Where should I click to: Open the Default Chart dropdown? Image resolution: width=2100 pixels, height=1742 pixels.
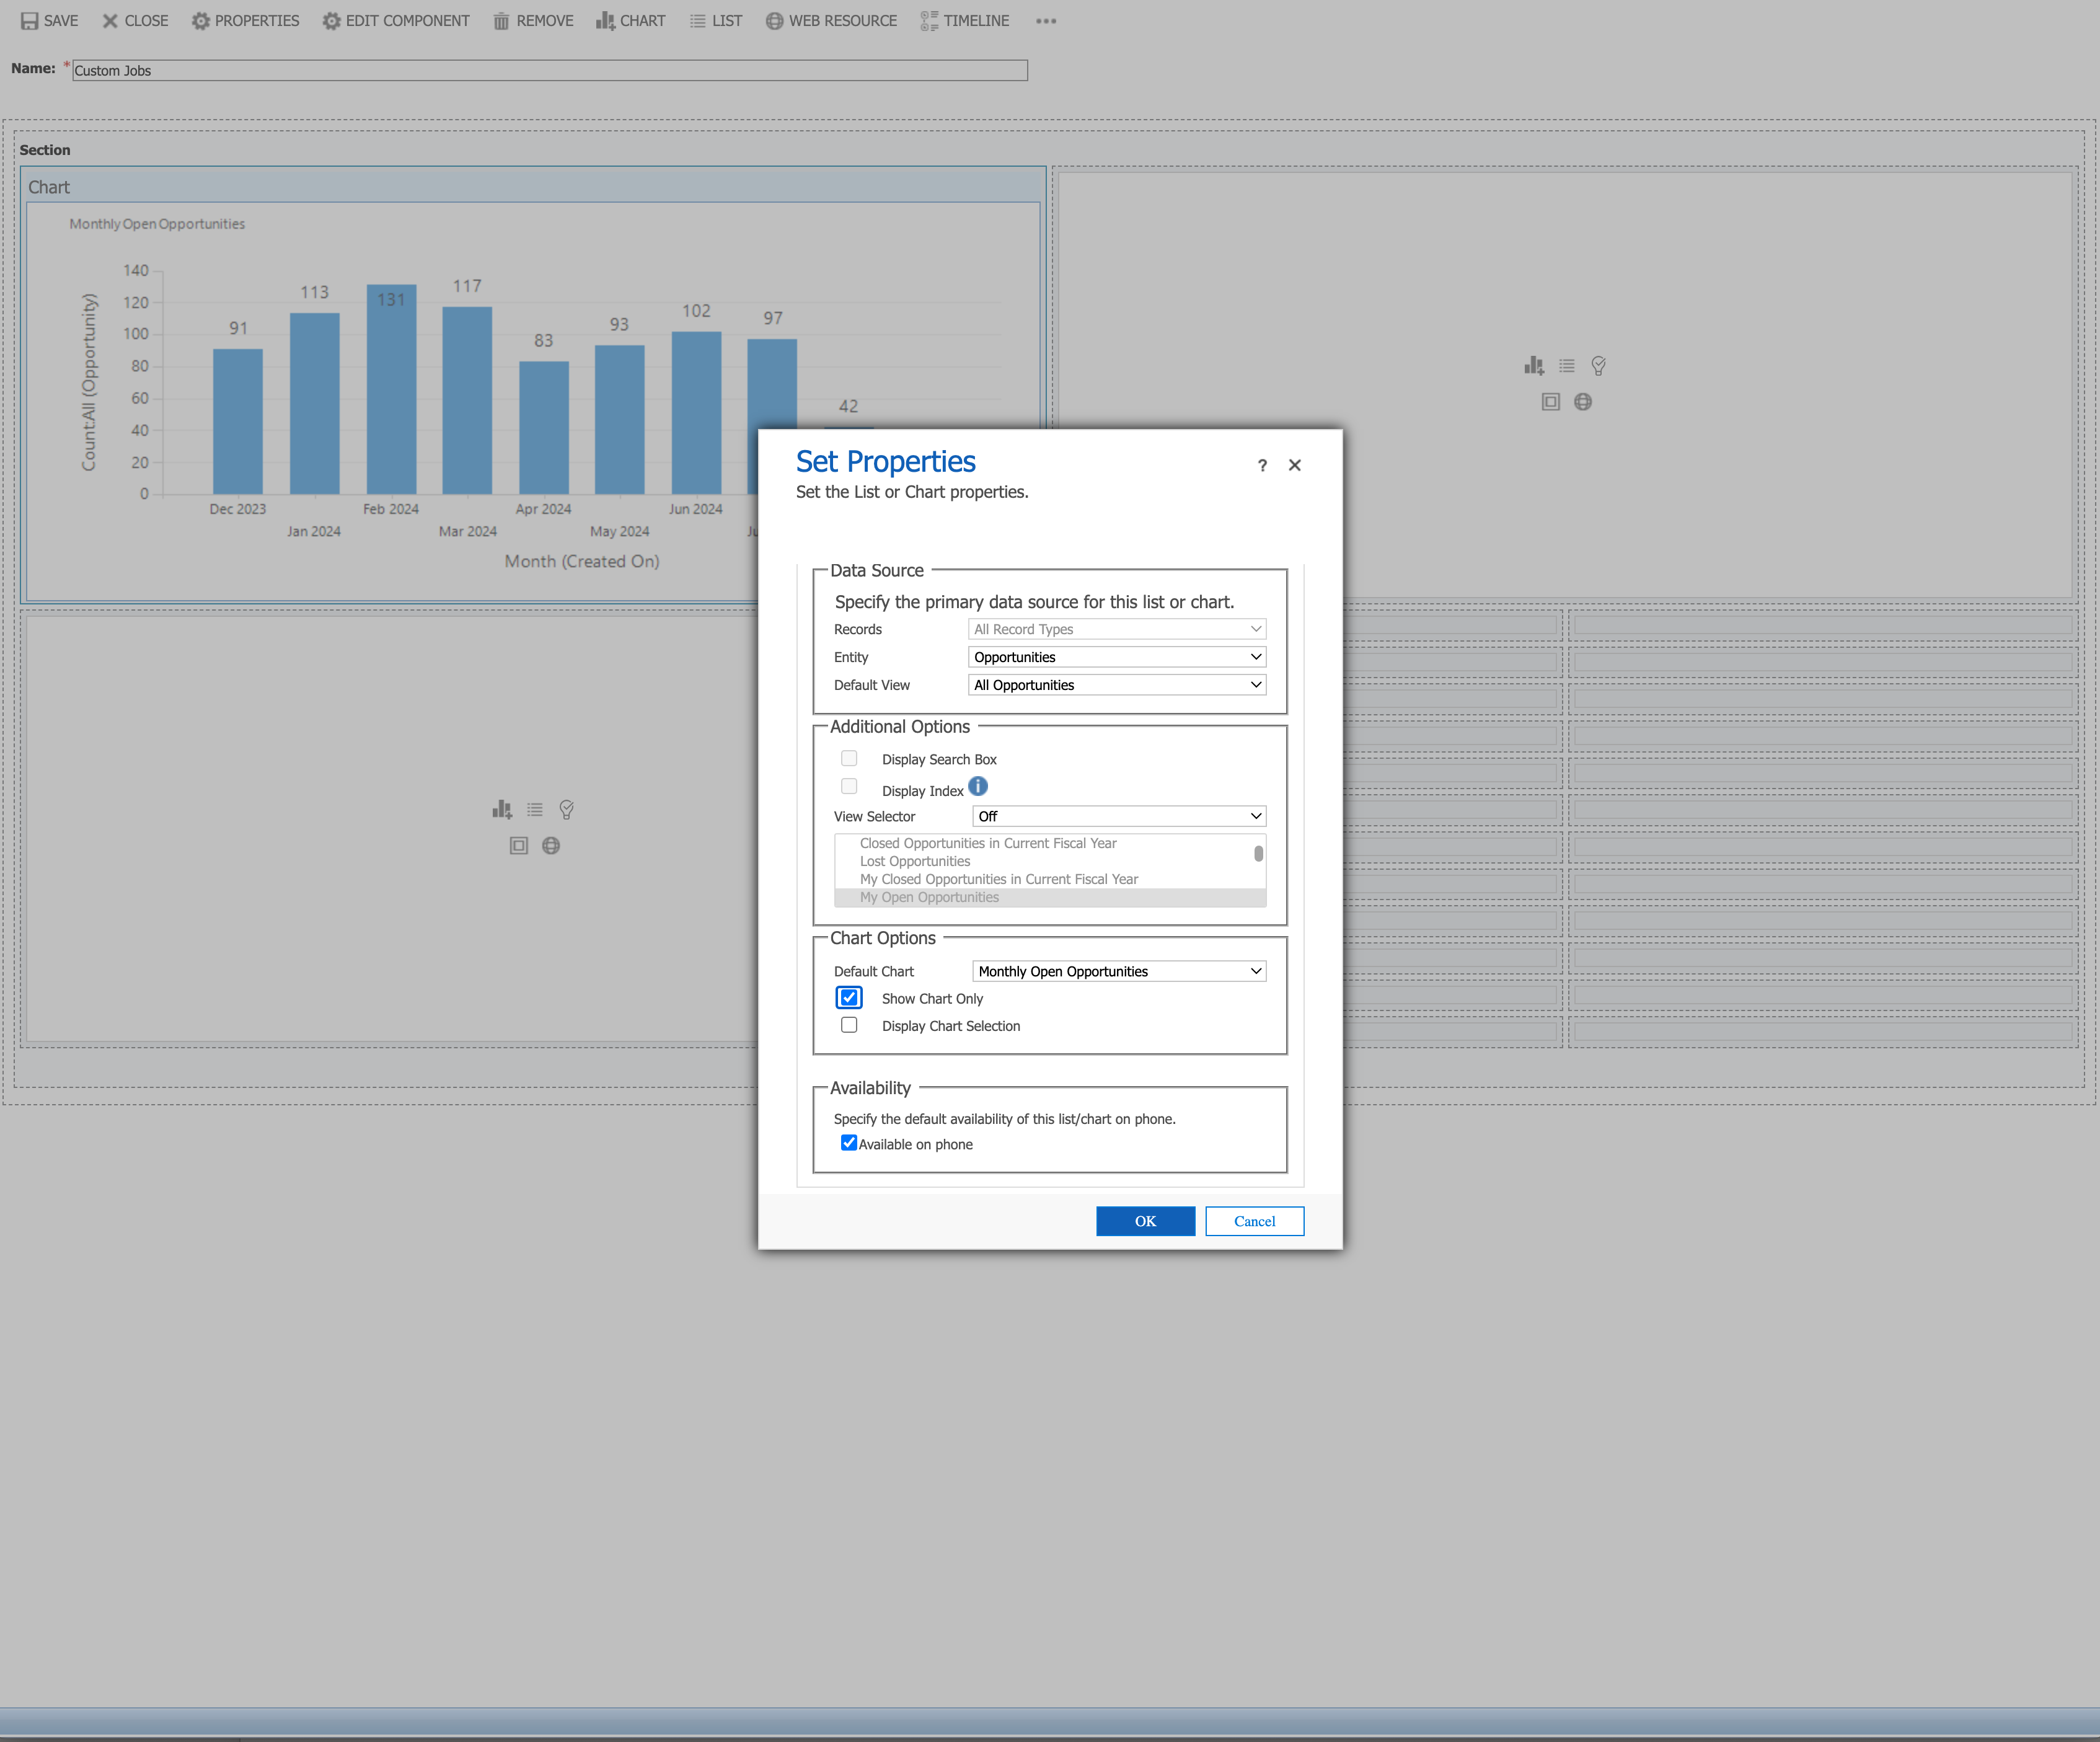tap(1119, 971)
